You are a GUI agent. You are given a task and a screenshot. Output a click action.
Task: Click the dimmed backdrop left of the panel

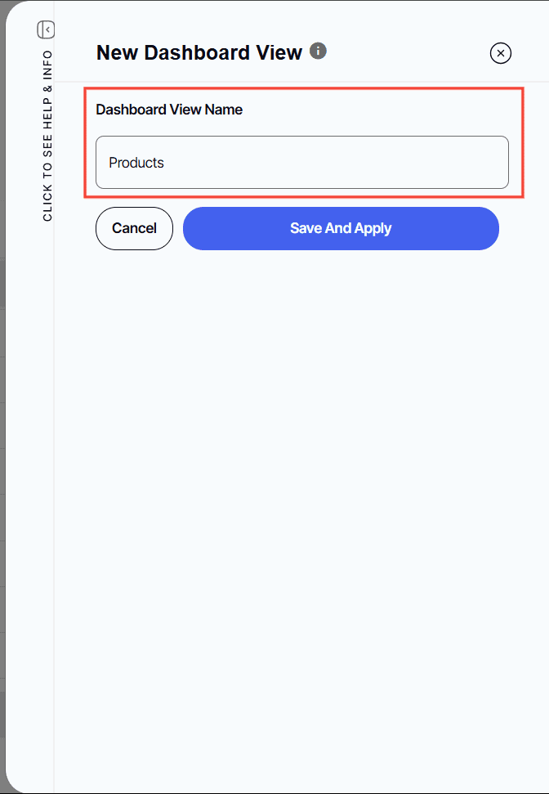(x=2, y=409)
